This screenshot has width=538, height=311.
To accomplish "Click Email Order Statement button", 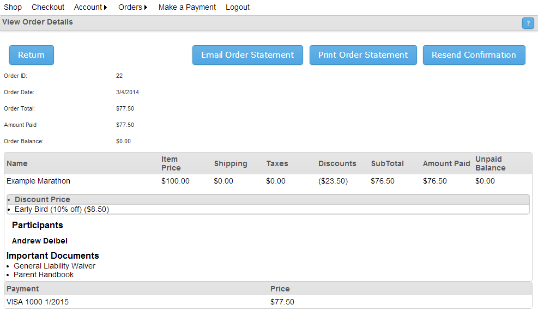I will [x=247, y=55].
